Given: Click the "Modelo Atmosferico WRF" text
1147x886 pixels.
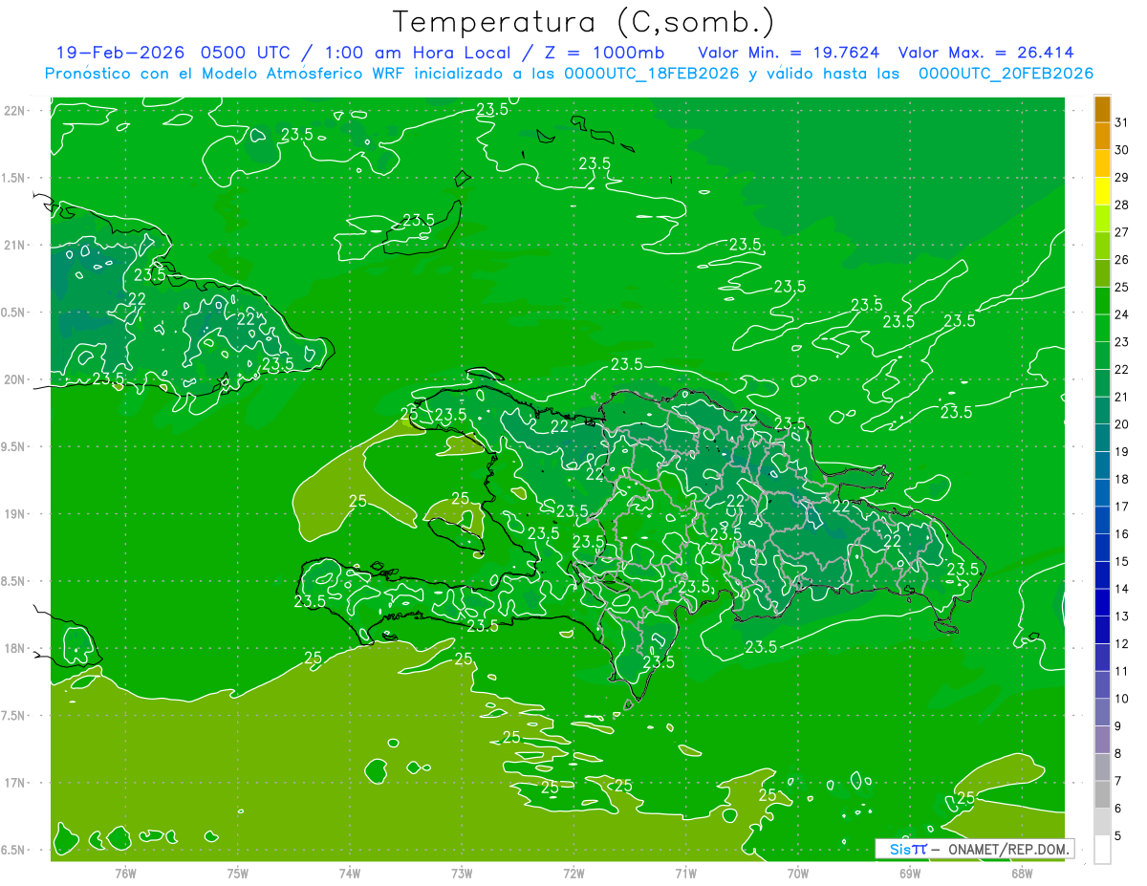Looking at the screenshot, I should 306,74.
